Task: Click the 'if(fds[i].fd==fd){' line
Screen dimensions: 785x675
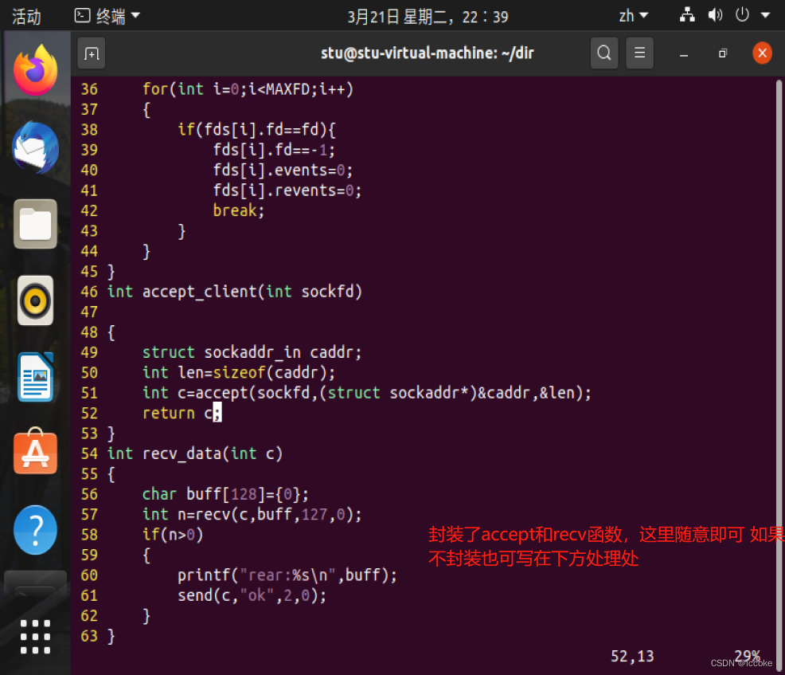Action: point(257,130)
